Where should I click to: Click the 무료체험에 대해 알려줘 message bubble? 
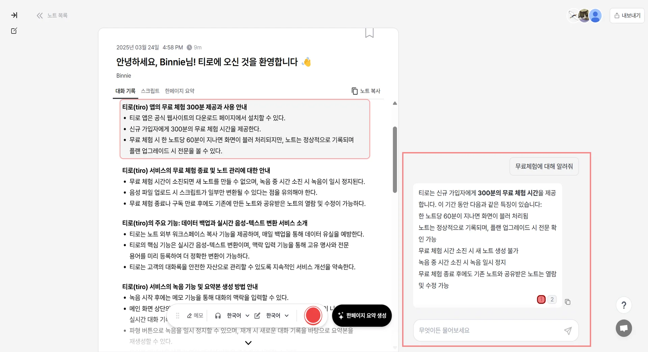click(x=544, y=166)
